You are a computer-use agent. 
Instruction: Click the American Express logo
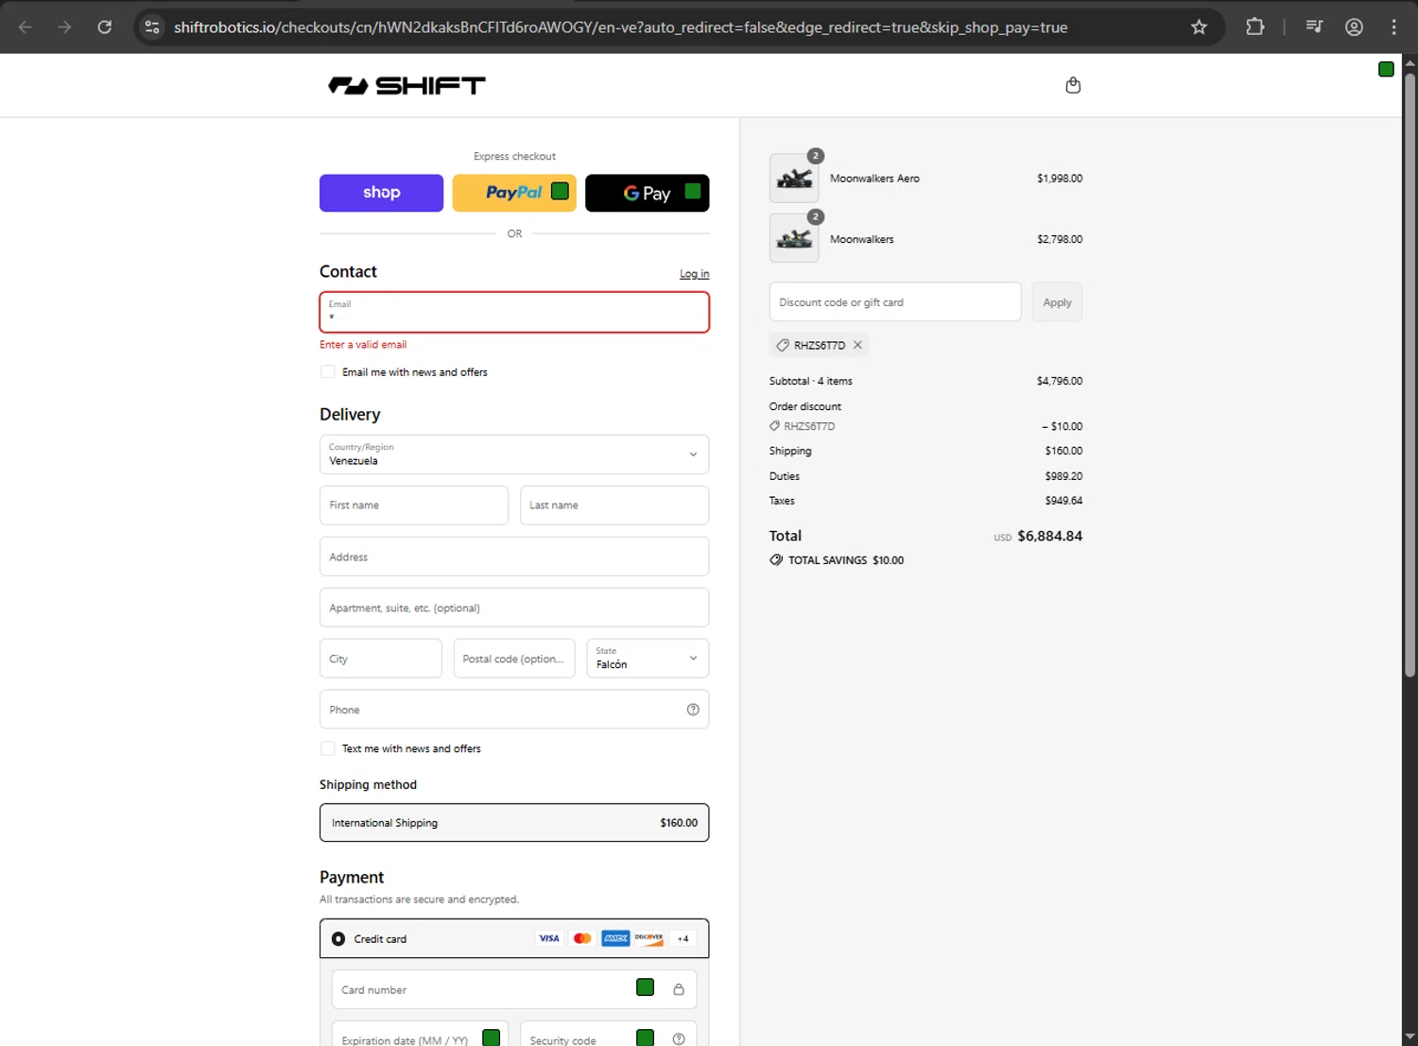click(x=615, y=938)
